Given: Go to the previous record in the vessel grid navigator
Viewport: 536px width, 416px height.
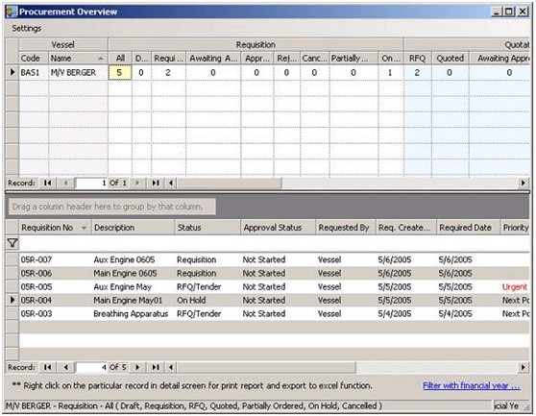Looking at the screenshot, I should (65, 183).
